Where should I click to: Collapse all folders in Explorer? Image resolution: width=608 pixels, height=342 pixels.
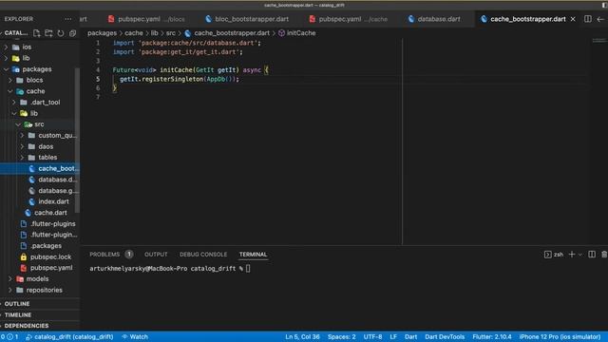72,33
